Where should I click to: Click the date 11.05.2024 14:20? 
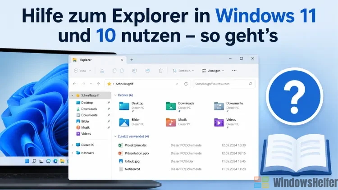coord(233,169)
